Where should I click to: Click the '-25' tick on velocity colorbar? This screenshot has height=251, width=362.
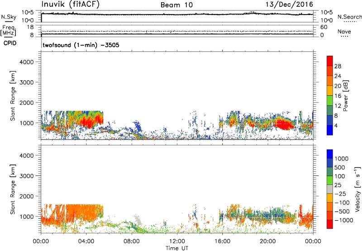pyautogui.click(x=340, y=193)
